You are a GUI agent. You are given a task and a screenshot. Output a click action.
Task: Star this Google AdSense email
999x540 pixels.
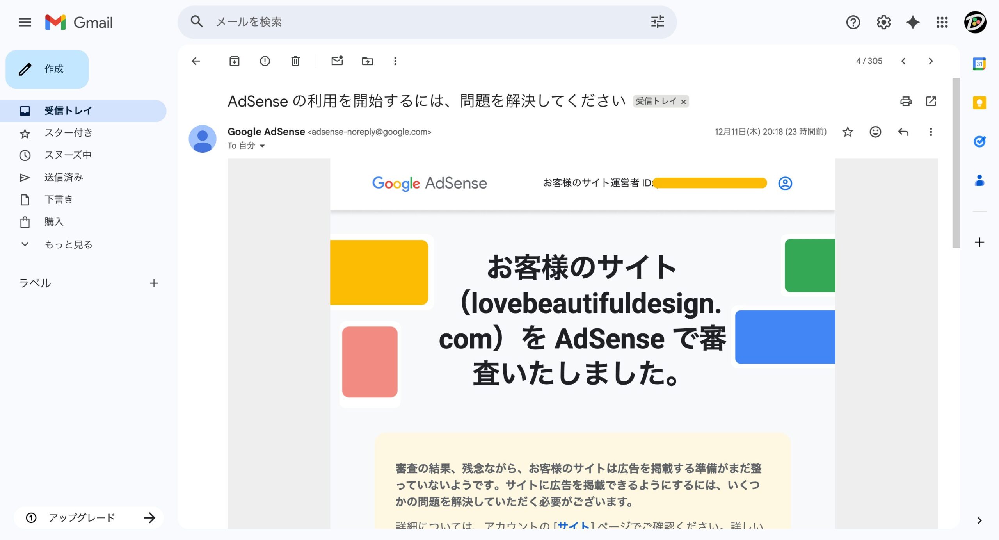coord(847,132)
